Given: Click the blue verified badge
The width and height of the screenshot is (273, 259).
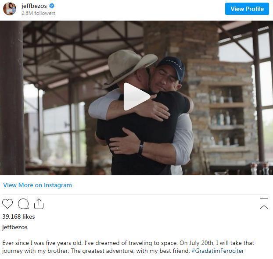Looking at the screenshot, I should pos(52,6).
